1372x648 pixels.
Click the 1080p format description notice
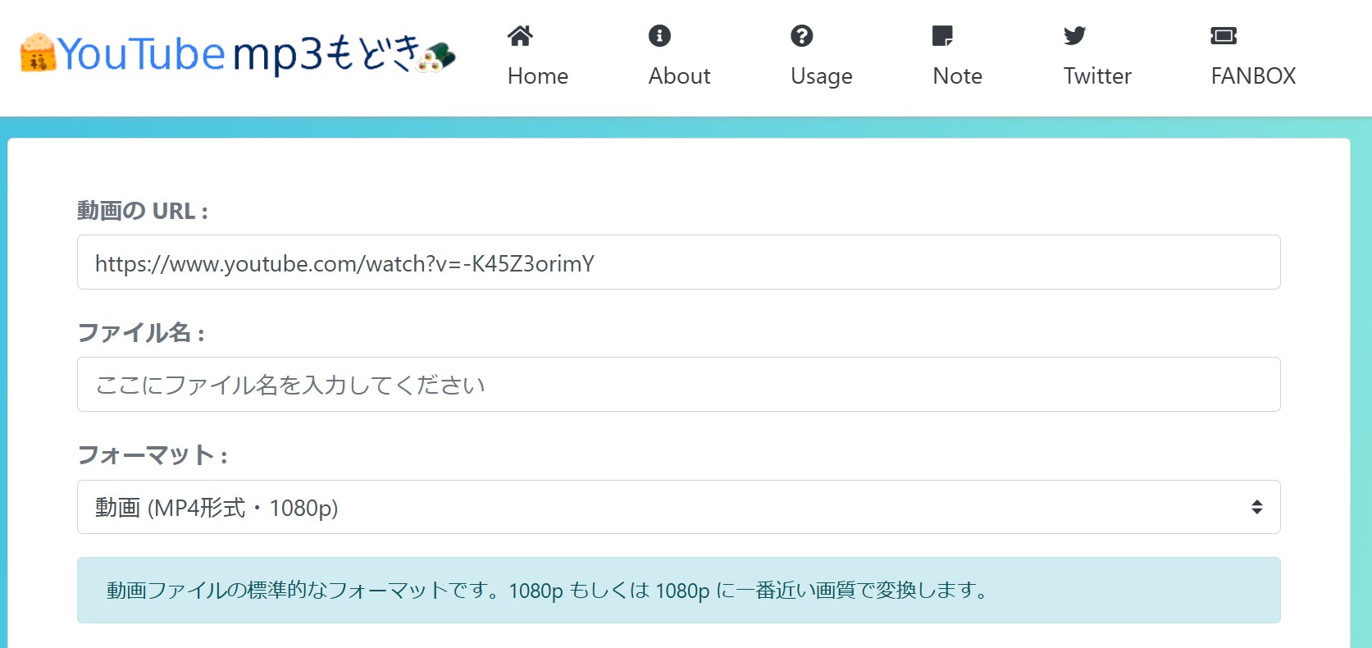tap(679, 591)
